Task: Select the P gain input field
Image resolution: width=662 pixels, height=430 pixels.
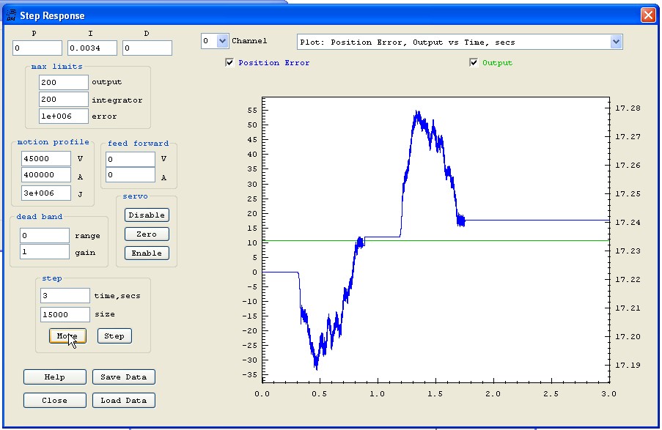Action: (x=37, y=48)
